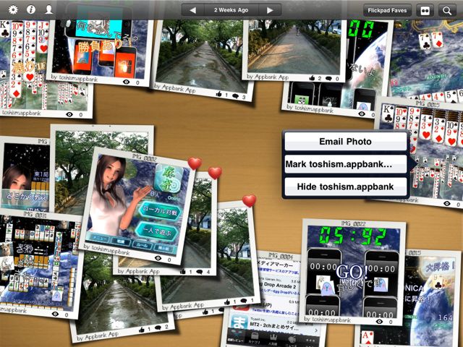This screenshot has height=347, width=463.
Task: Open the user account icon
Action: (48, 9)
